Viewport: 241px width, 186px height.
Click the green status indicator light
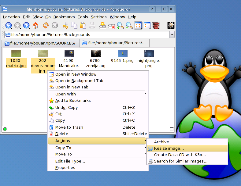[5, 129]
